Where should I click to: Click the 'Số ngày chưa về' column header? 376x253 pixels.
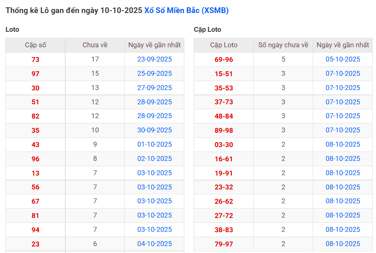[x=283, y=45]
